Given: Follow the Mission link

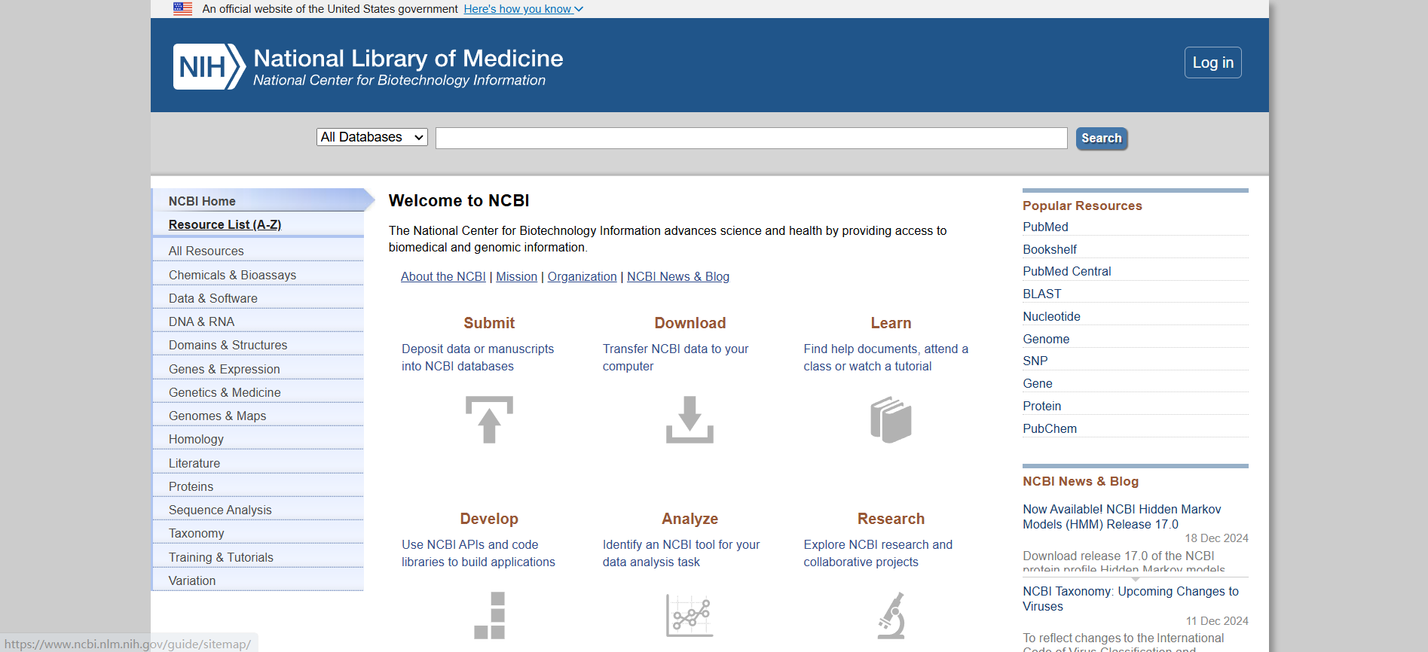Looking at the screenshot, I should coord(517,276).
